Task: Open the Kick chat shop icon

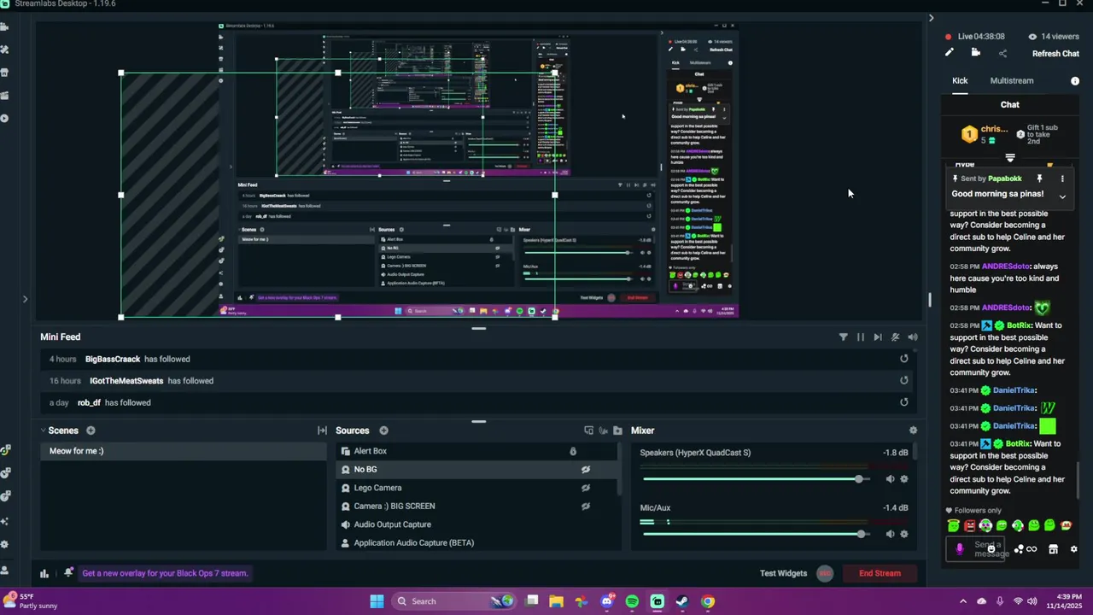Action: pyautogui.click(x=1053, y=549)
